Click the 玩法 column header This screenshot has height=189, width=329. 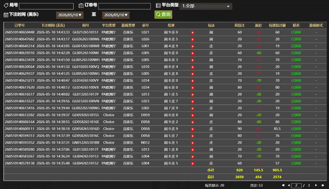(x=211, y=25)
